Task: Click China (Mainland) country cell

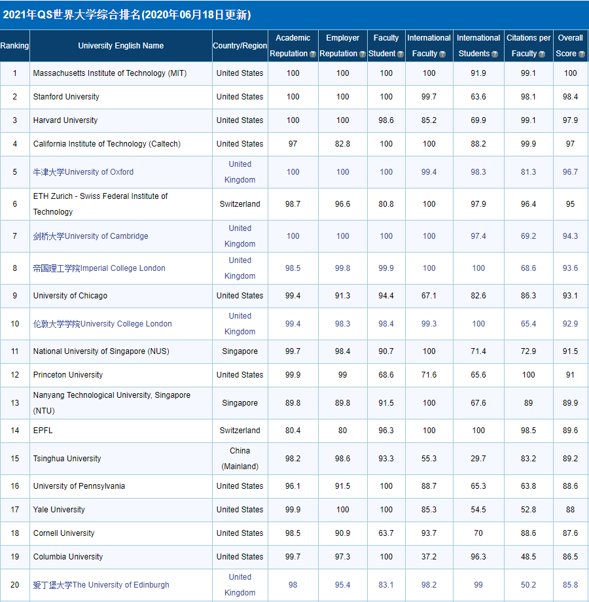Action: 240,459
